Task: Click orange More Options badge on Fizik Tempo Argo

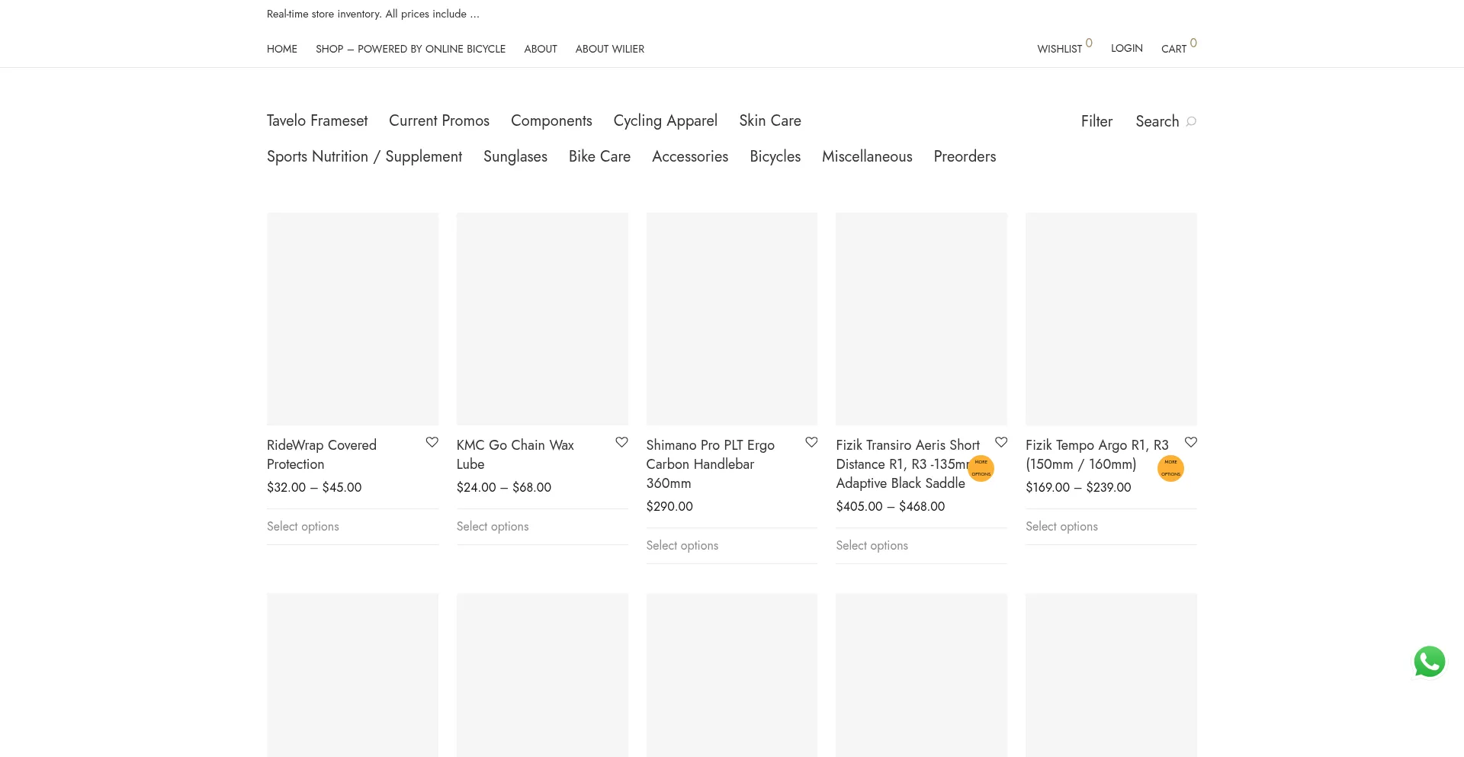Action: (x=1170, y=468)
